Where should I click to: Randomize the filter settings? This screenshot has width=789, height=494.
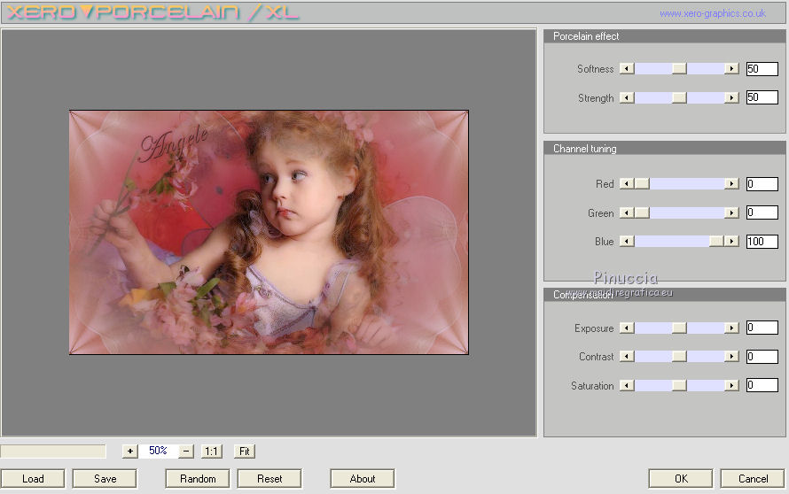point(198,478)
